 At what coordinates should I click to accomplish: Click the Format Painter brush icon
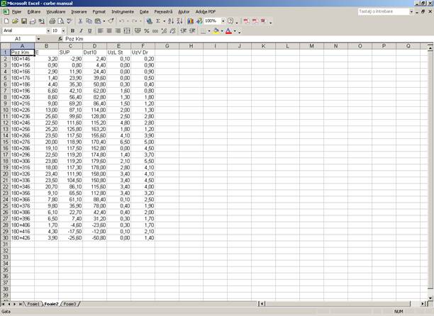point(111,21)
